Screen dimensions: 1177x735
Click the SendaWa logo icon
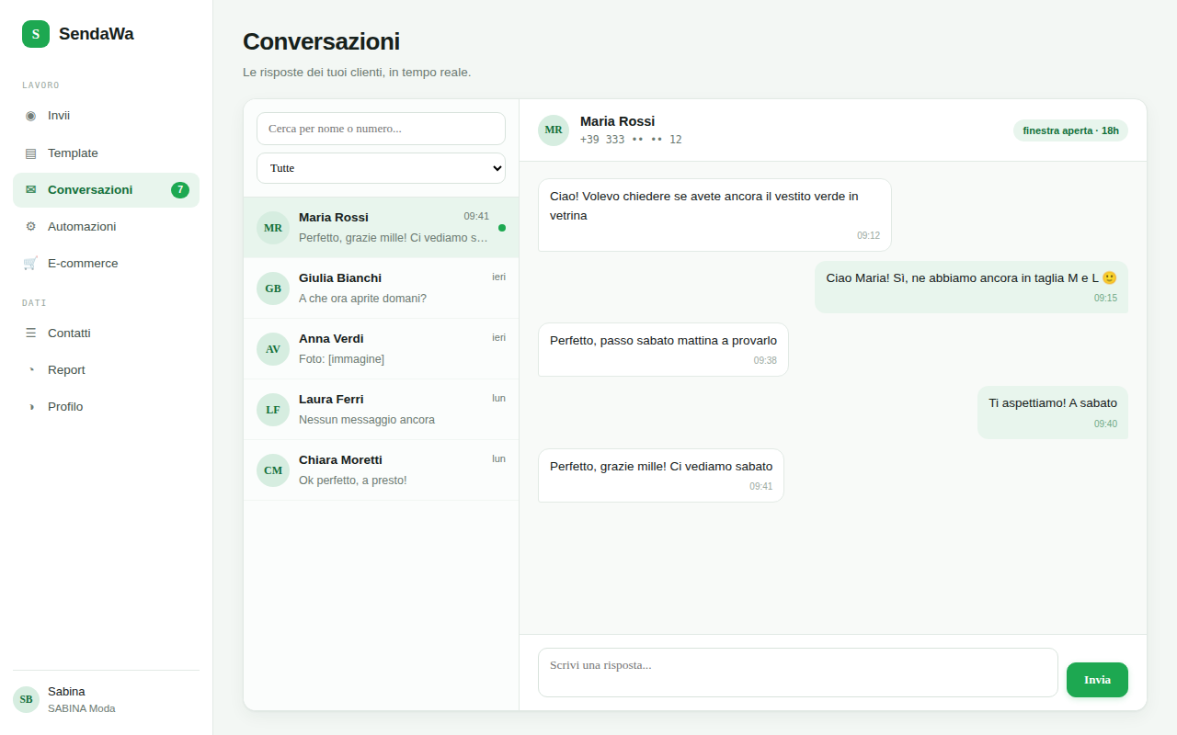click(36, 34)
